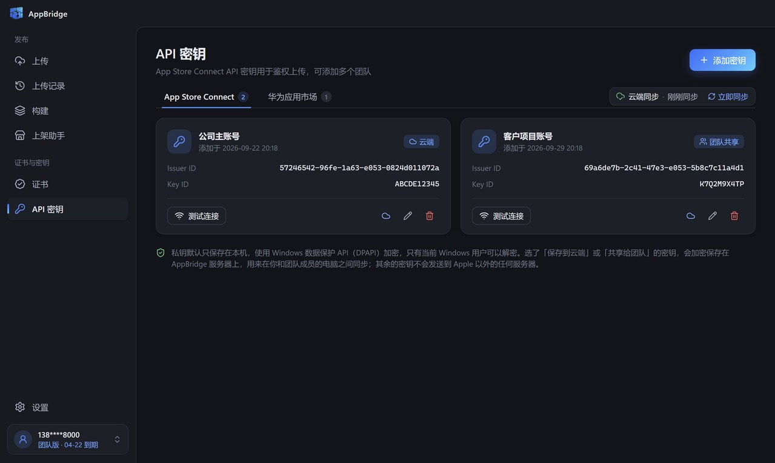This screenshot has height=463, width=775.
Task: Click the 云端同步 cloud status icon
Action: (620, 96)
